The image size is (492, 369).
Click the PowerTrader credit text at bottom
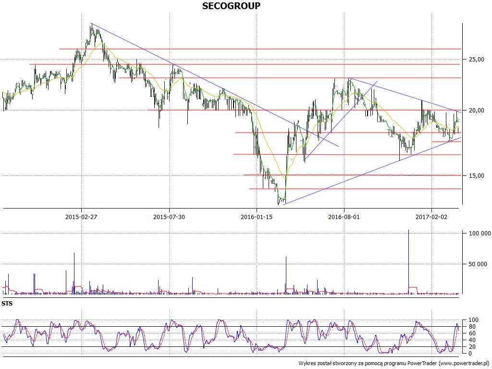point(395,363)
